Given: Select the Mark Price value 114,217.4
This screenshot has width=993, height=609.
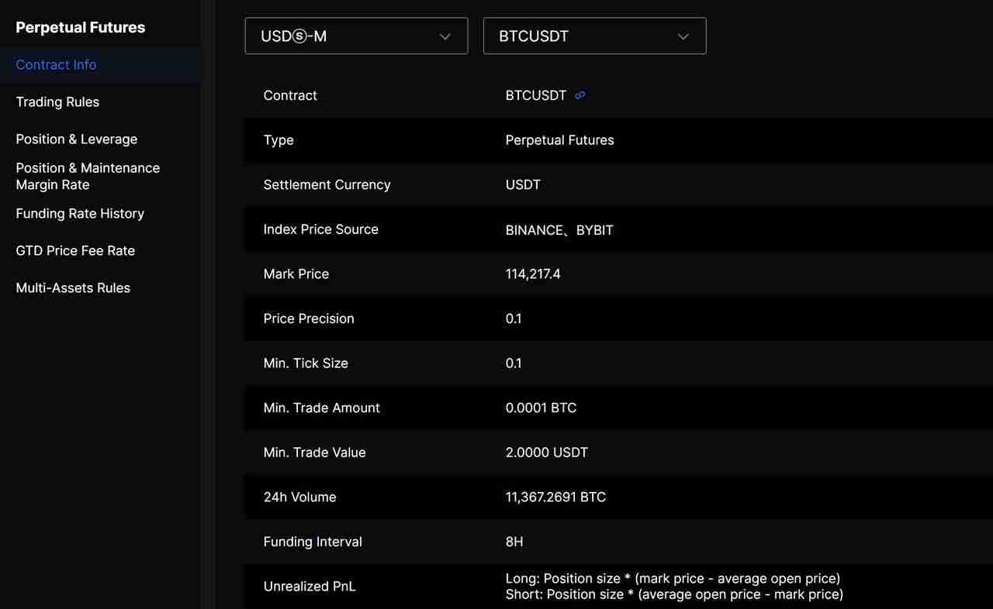Looking at the screenshot, I should click(533, 274).
